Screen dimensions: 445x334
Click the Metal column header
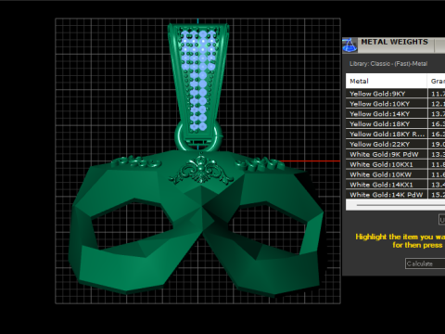click(387, 81)
